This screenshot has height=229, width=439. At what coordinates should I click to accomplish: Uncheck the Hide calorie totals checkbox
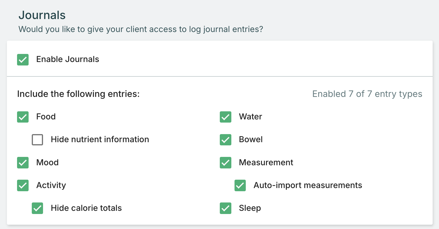coord(38,208)
